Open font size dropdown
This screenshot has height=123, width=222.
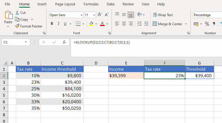[94, 15]
